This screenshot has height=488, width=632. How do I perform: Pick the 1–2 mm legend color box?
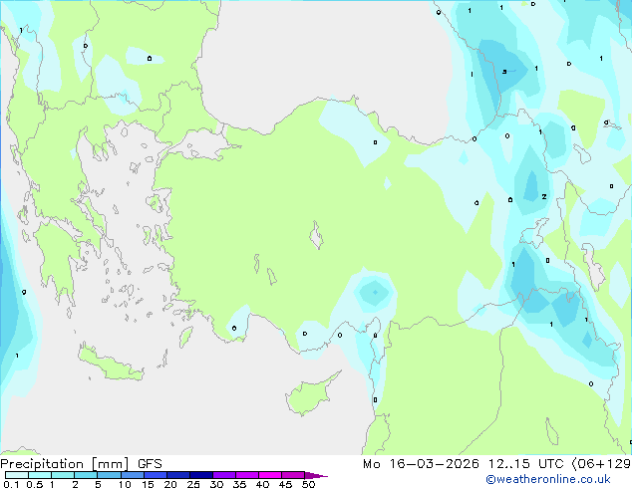[63, 475]
